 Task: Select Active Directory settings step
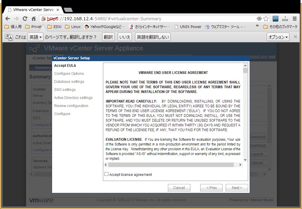tap(73, 98)
